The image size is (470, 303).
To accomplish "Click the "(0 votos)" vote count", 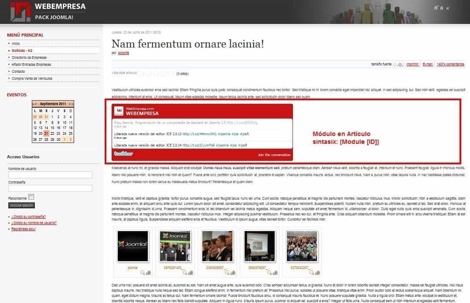I will pos(183,74).
